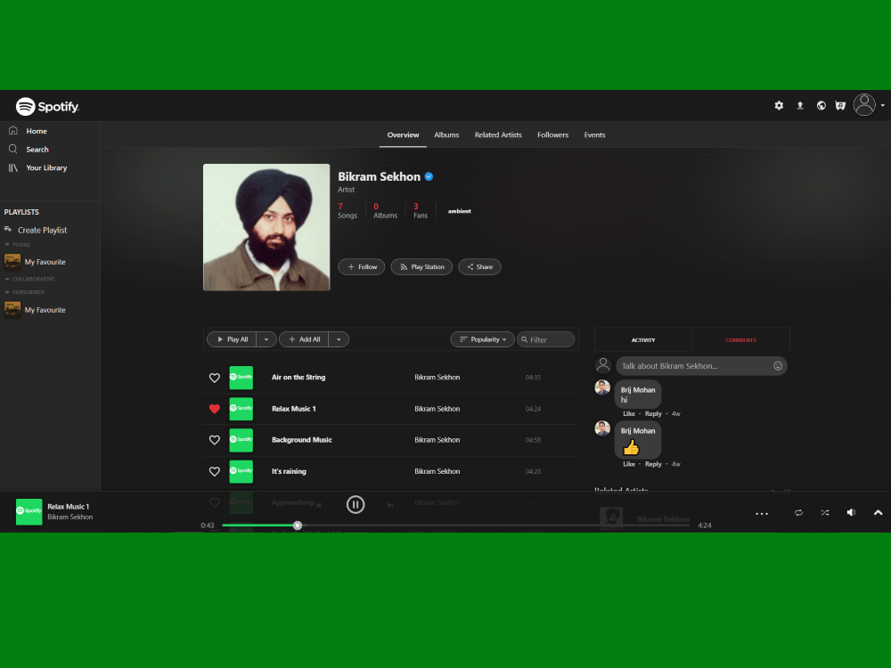Open the shopping cart icon
The image size is (891, 668).
click(840, 105)
